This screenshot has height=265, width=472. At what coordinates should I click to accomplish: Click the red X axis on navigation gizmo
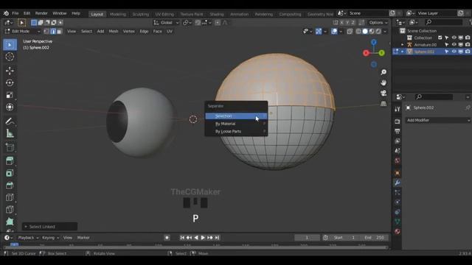click(x=366, y=53)
